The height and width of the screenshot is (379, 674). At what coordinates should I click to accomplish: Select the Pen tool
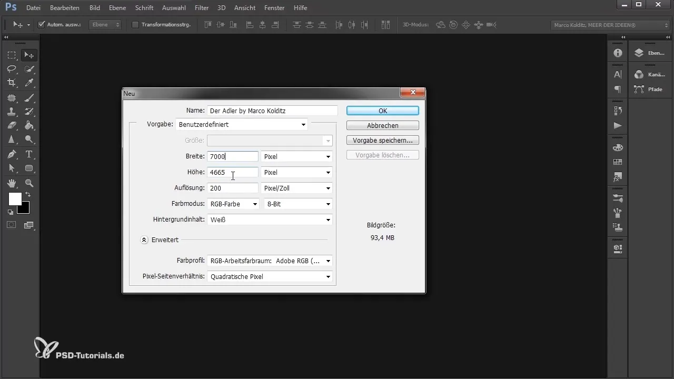12,154
